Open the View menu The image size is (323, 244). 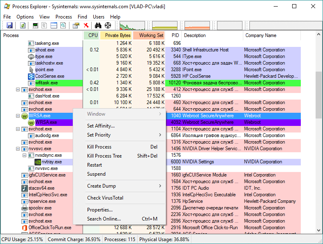(44, 17)
